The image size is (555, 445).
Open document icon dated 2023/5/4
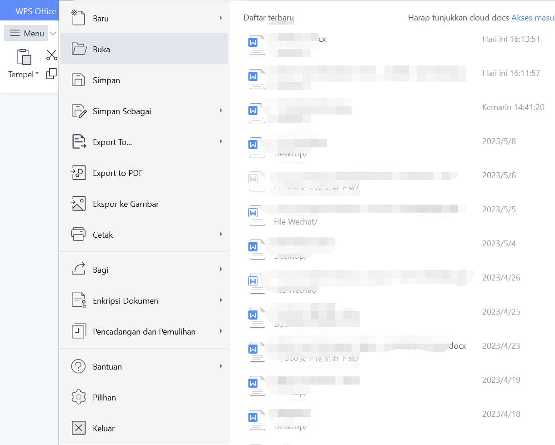(257, 250)
